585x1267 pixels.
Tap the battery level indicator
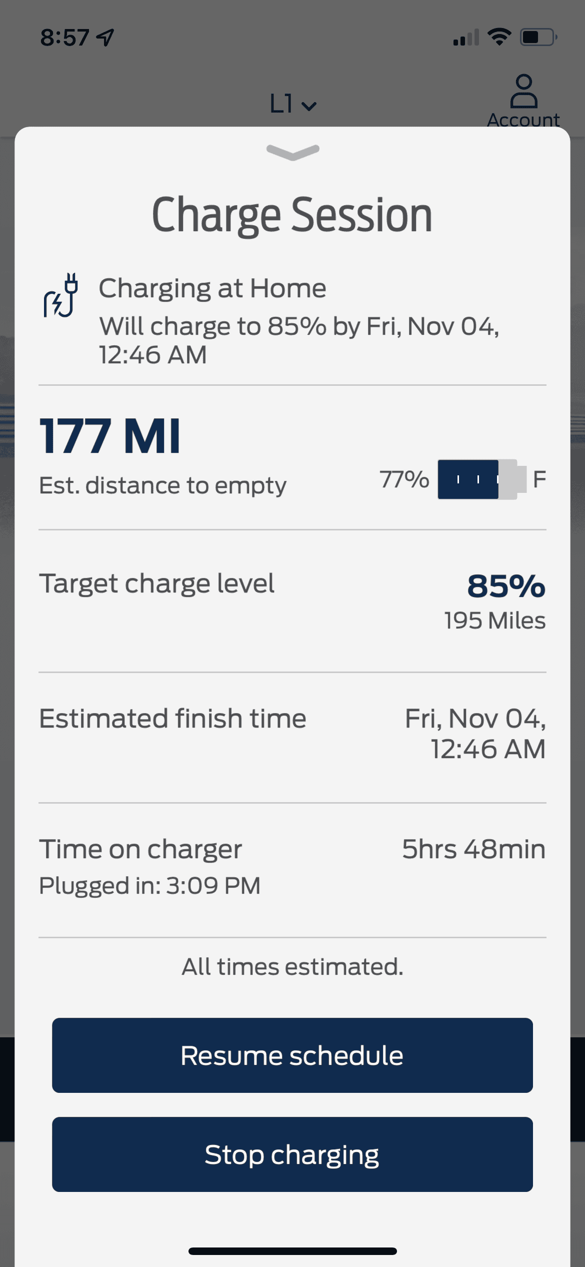[481, 479]
